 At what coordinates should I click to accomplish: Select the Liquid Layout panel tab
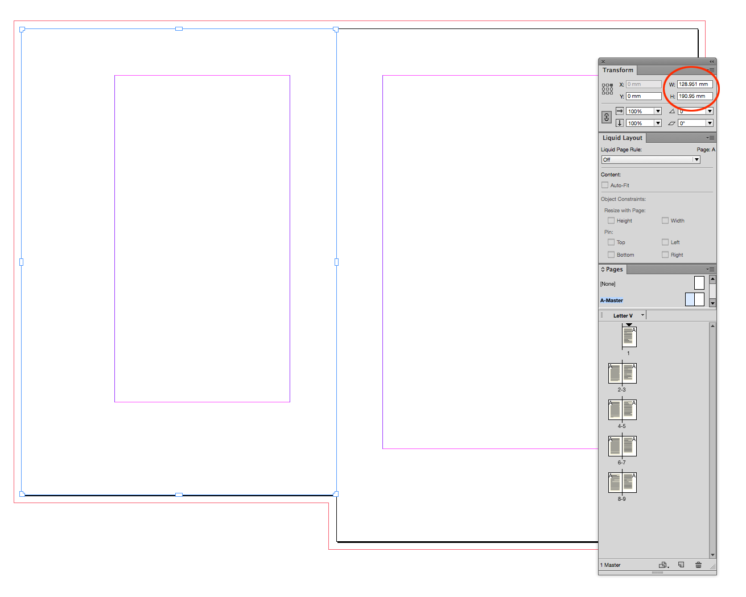coord(622,138)
